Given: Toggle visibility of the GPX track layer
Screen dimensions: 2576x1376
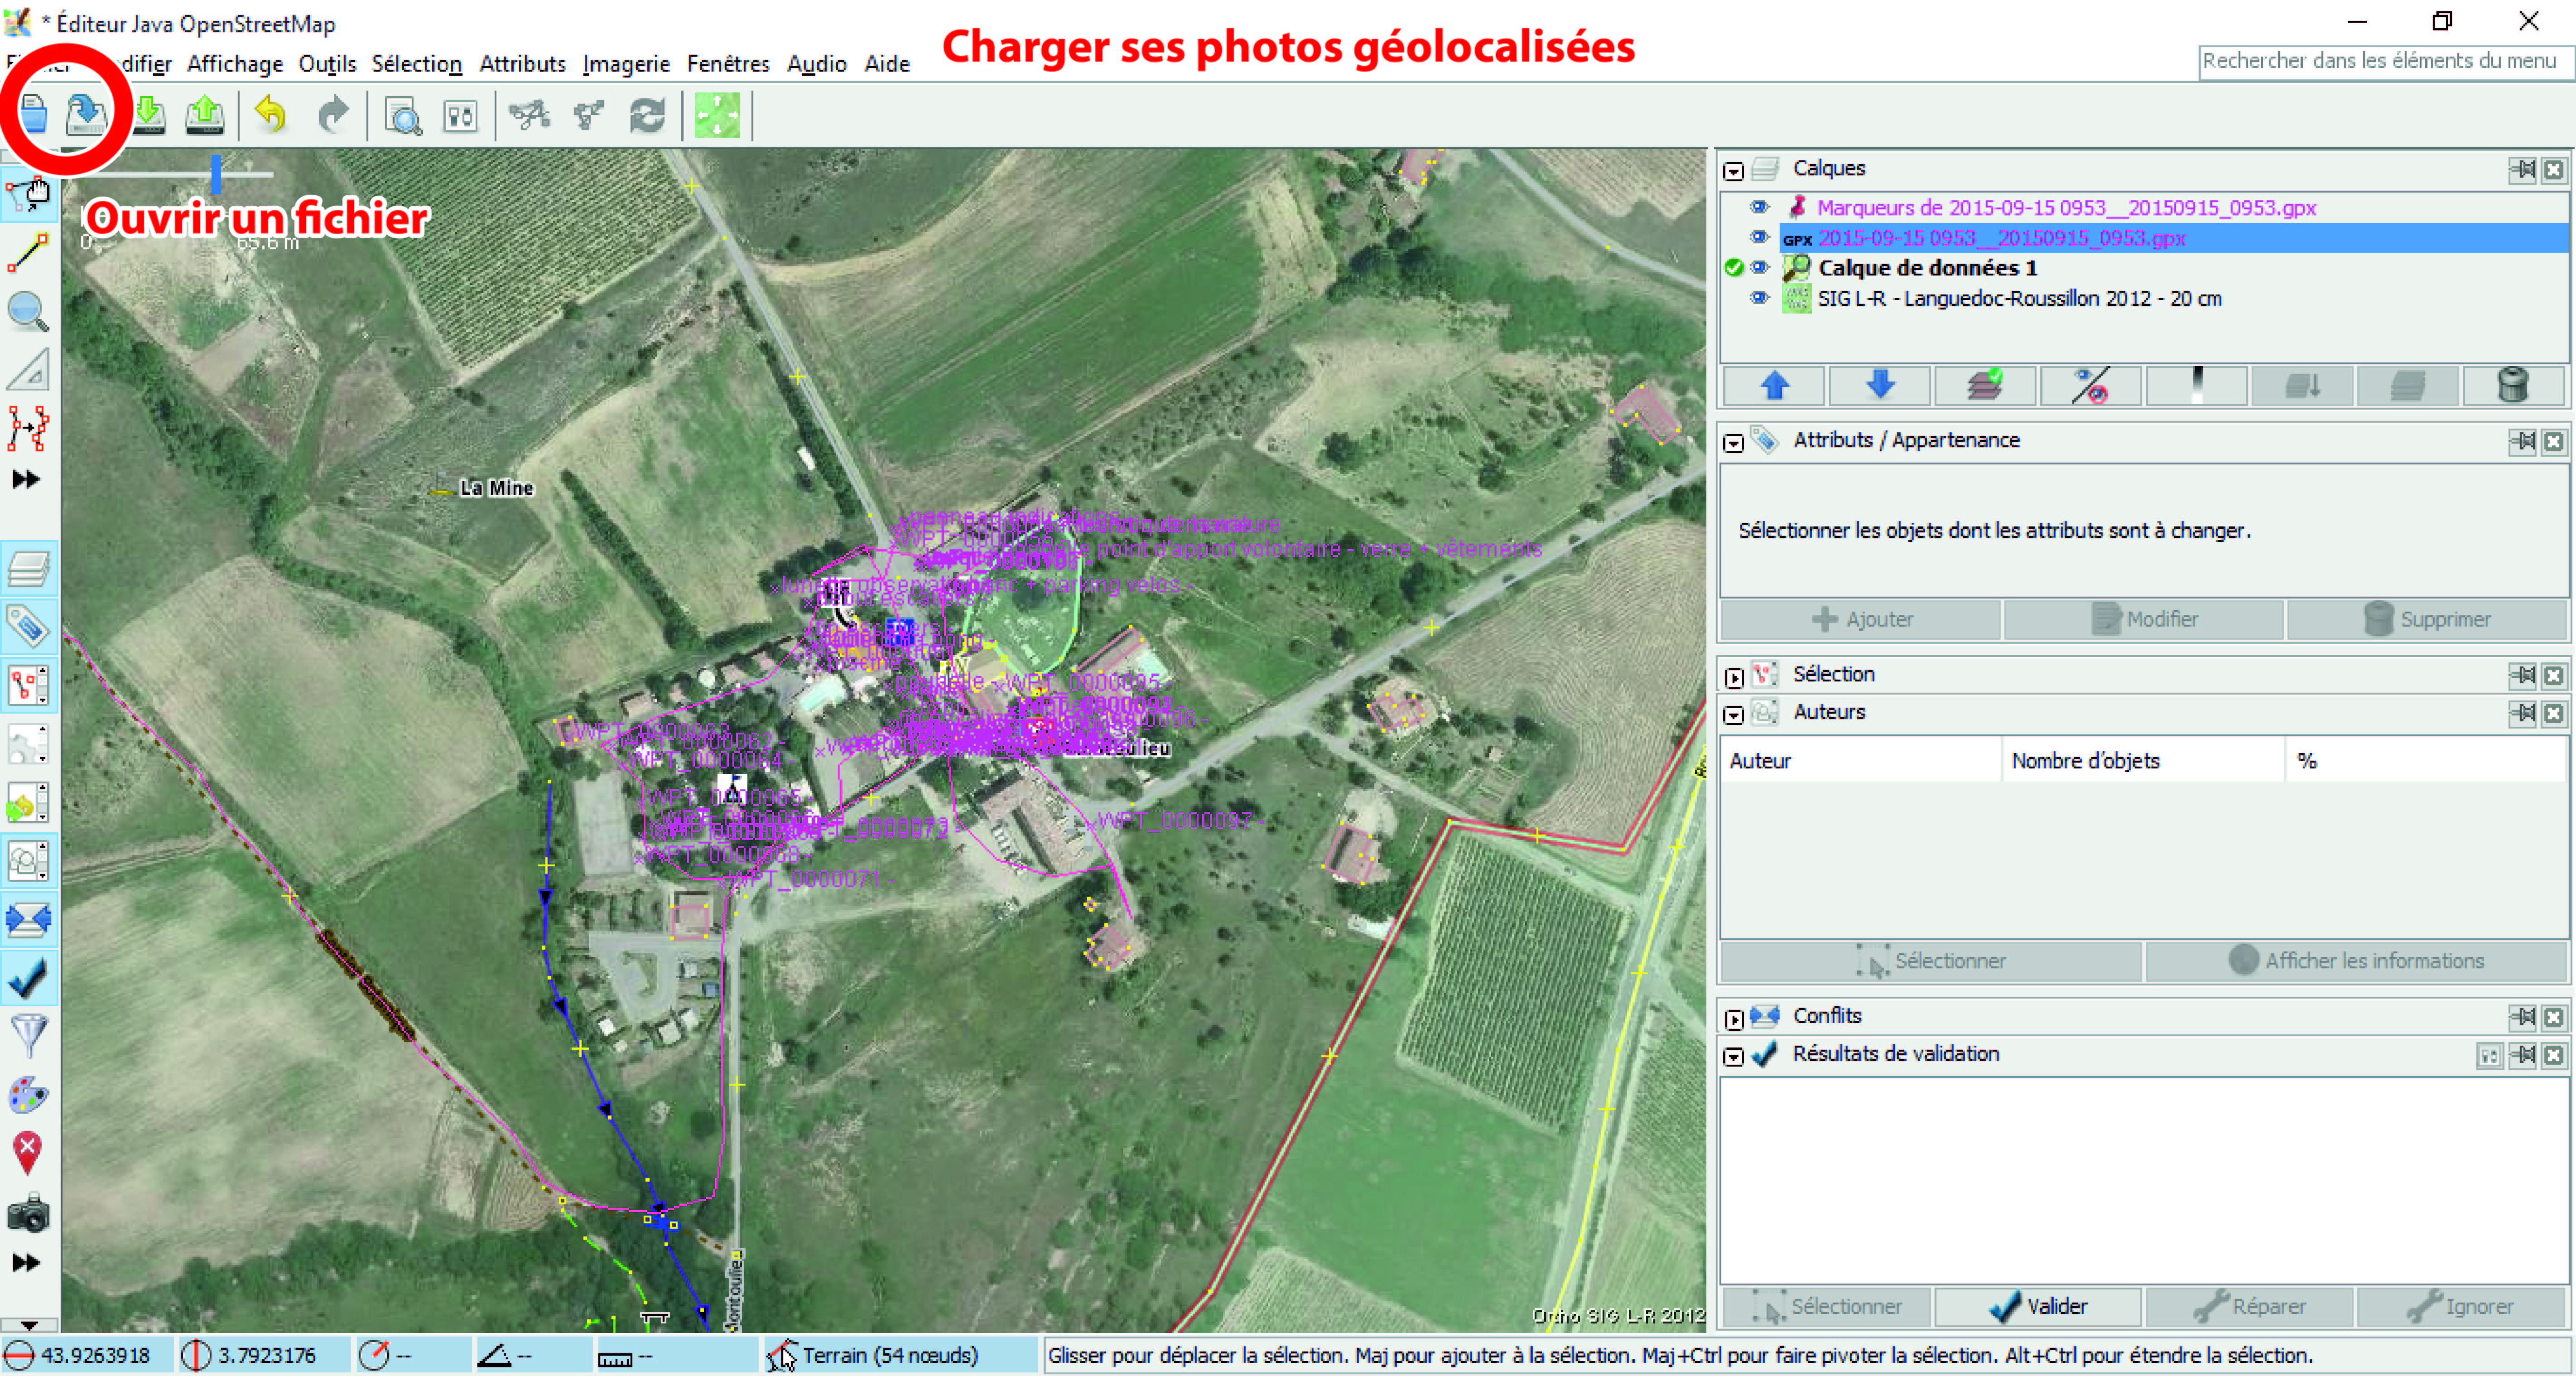Looking at the screenshot, I should 1759,238.
